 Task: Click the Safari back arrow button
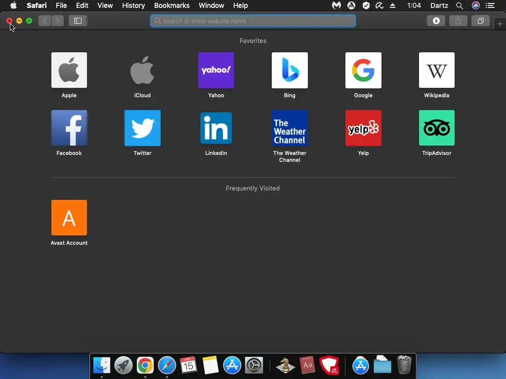click(45, 21)
